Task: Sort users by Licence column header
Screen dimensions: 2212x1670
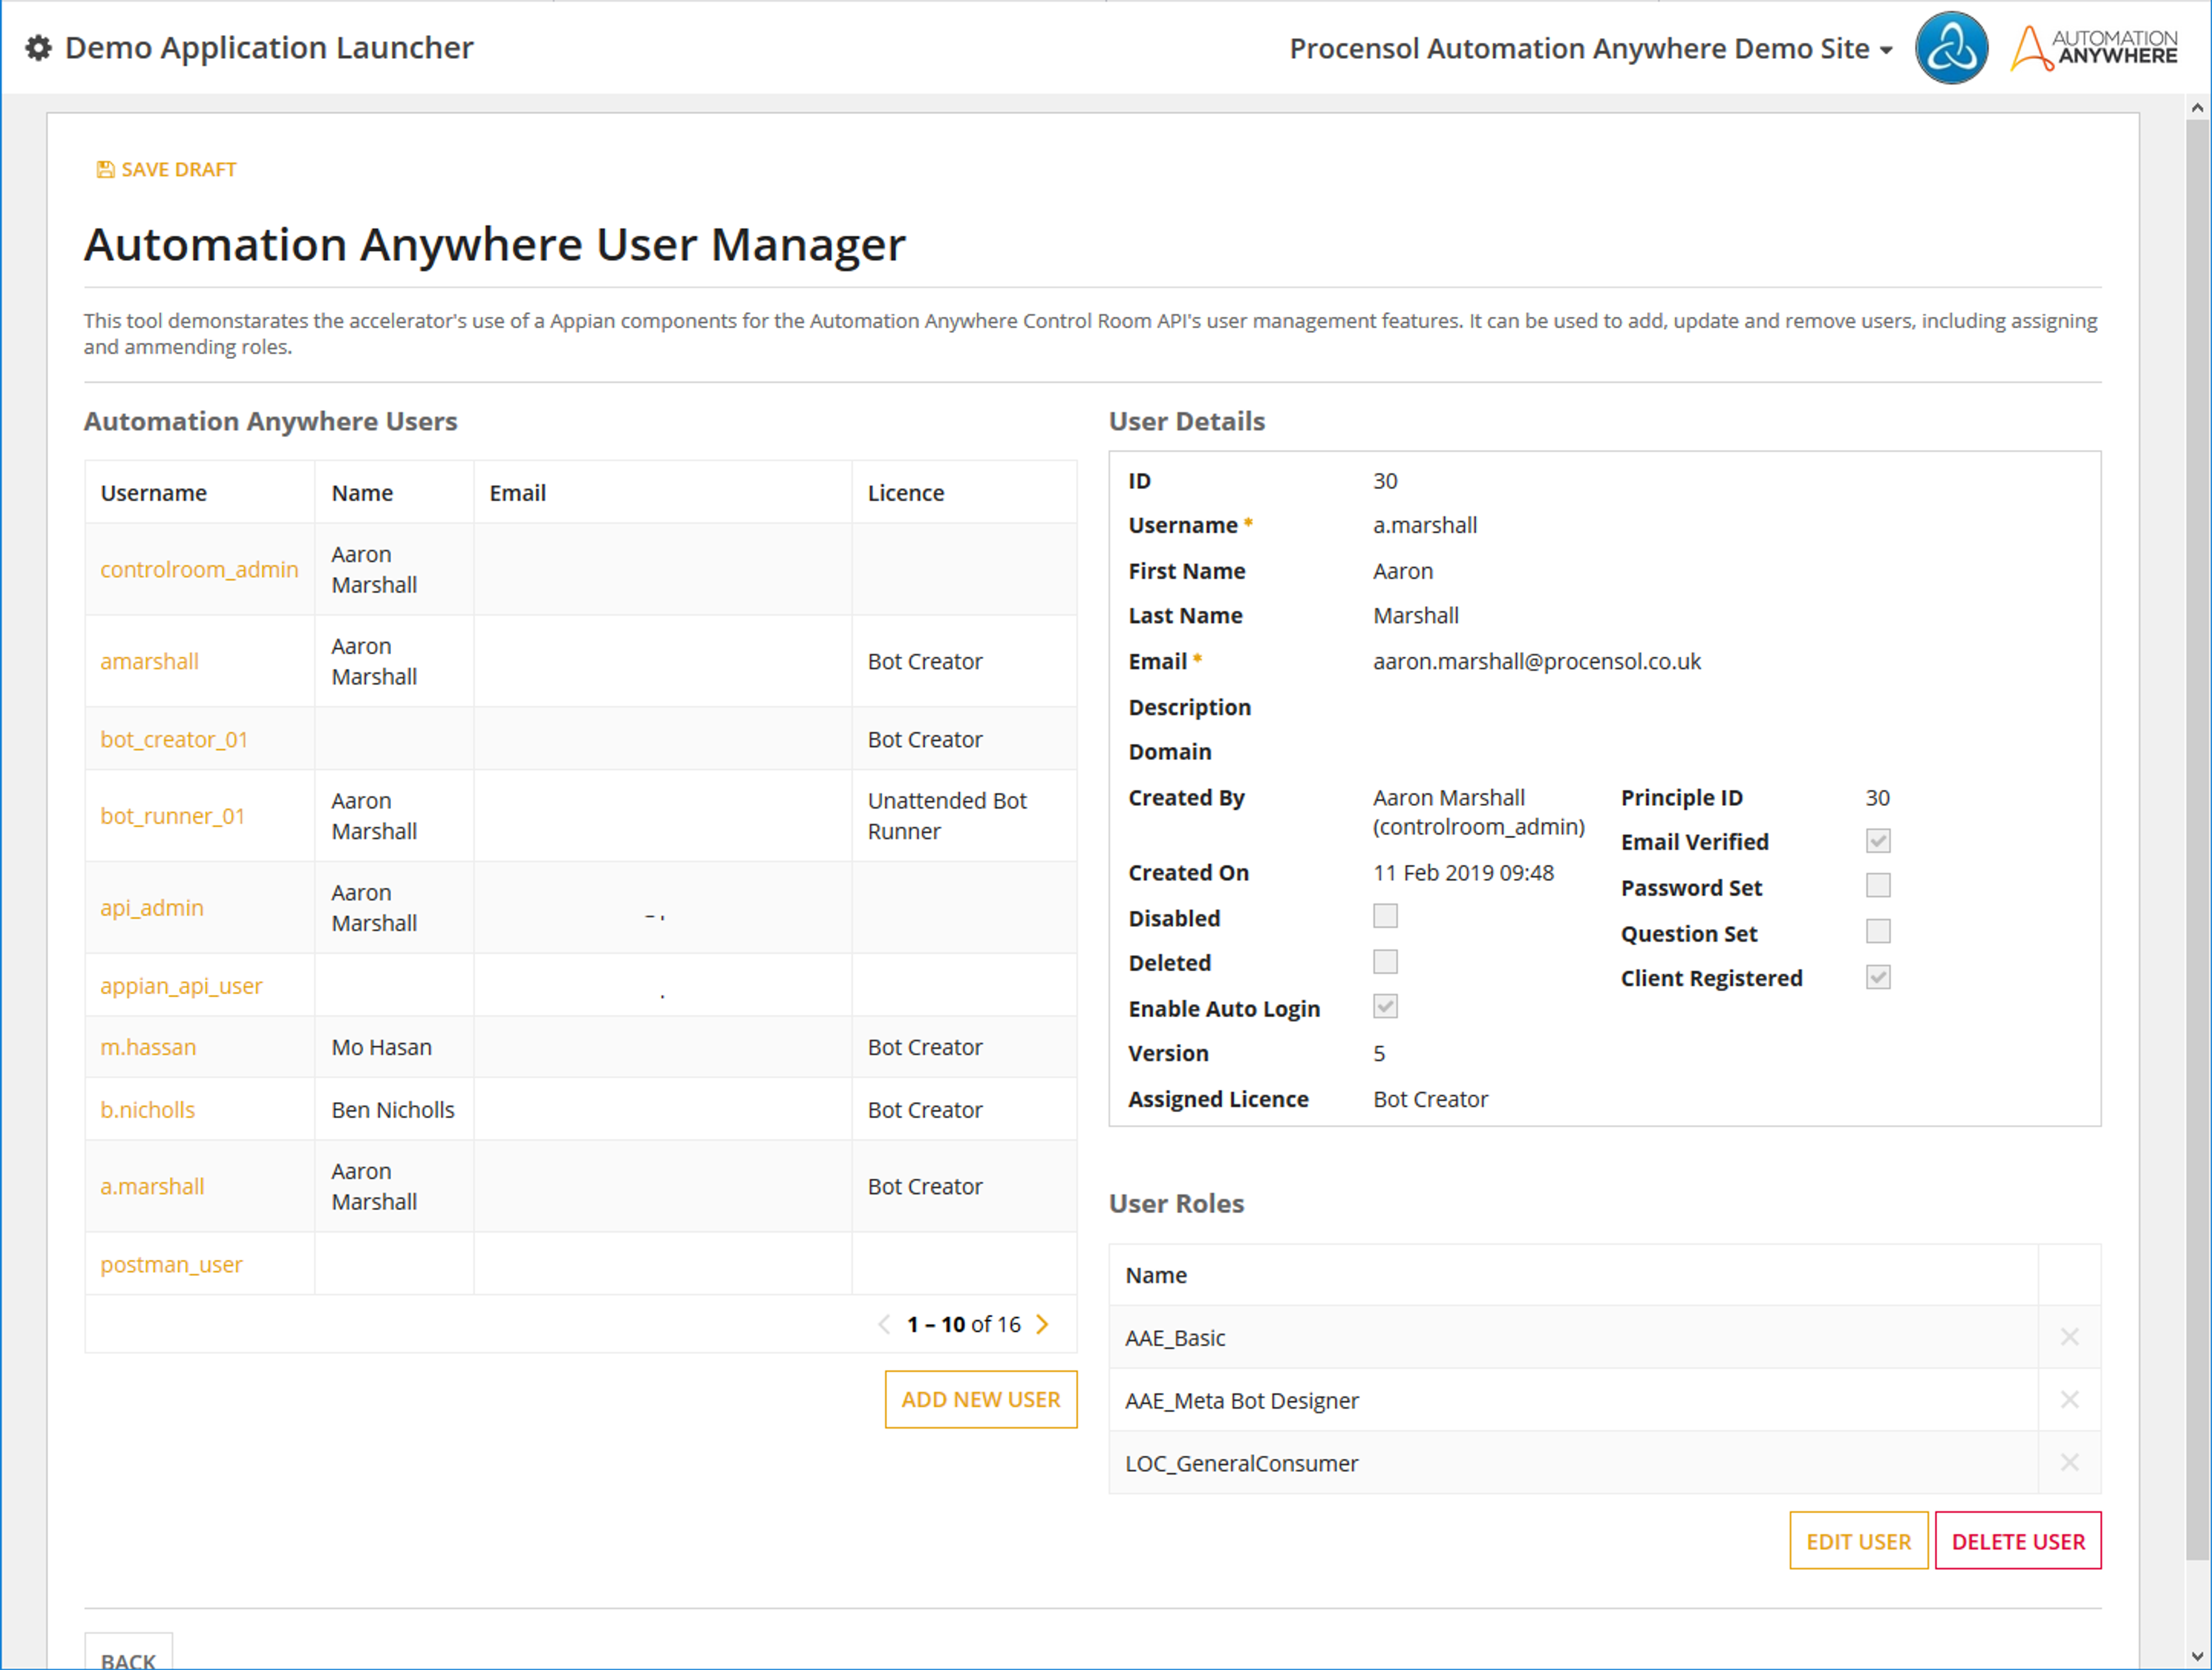Action: 906,493
